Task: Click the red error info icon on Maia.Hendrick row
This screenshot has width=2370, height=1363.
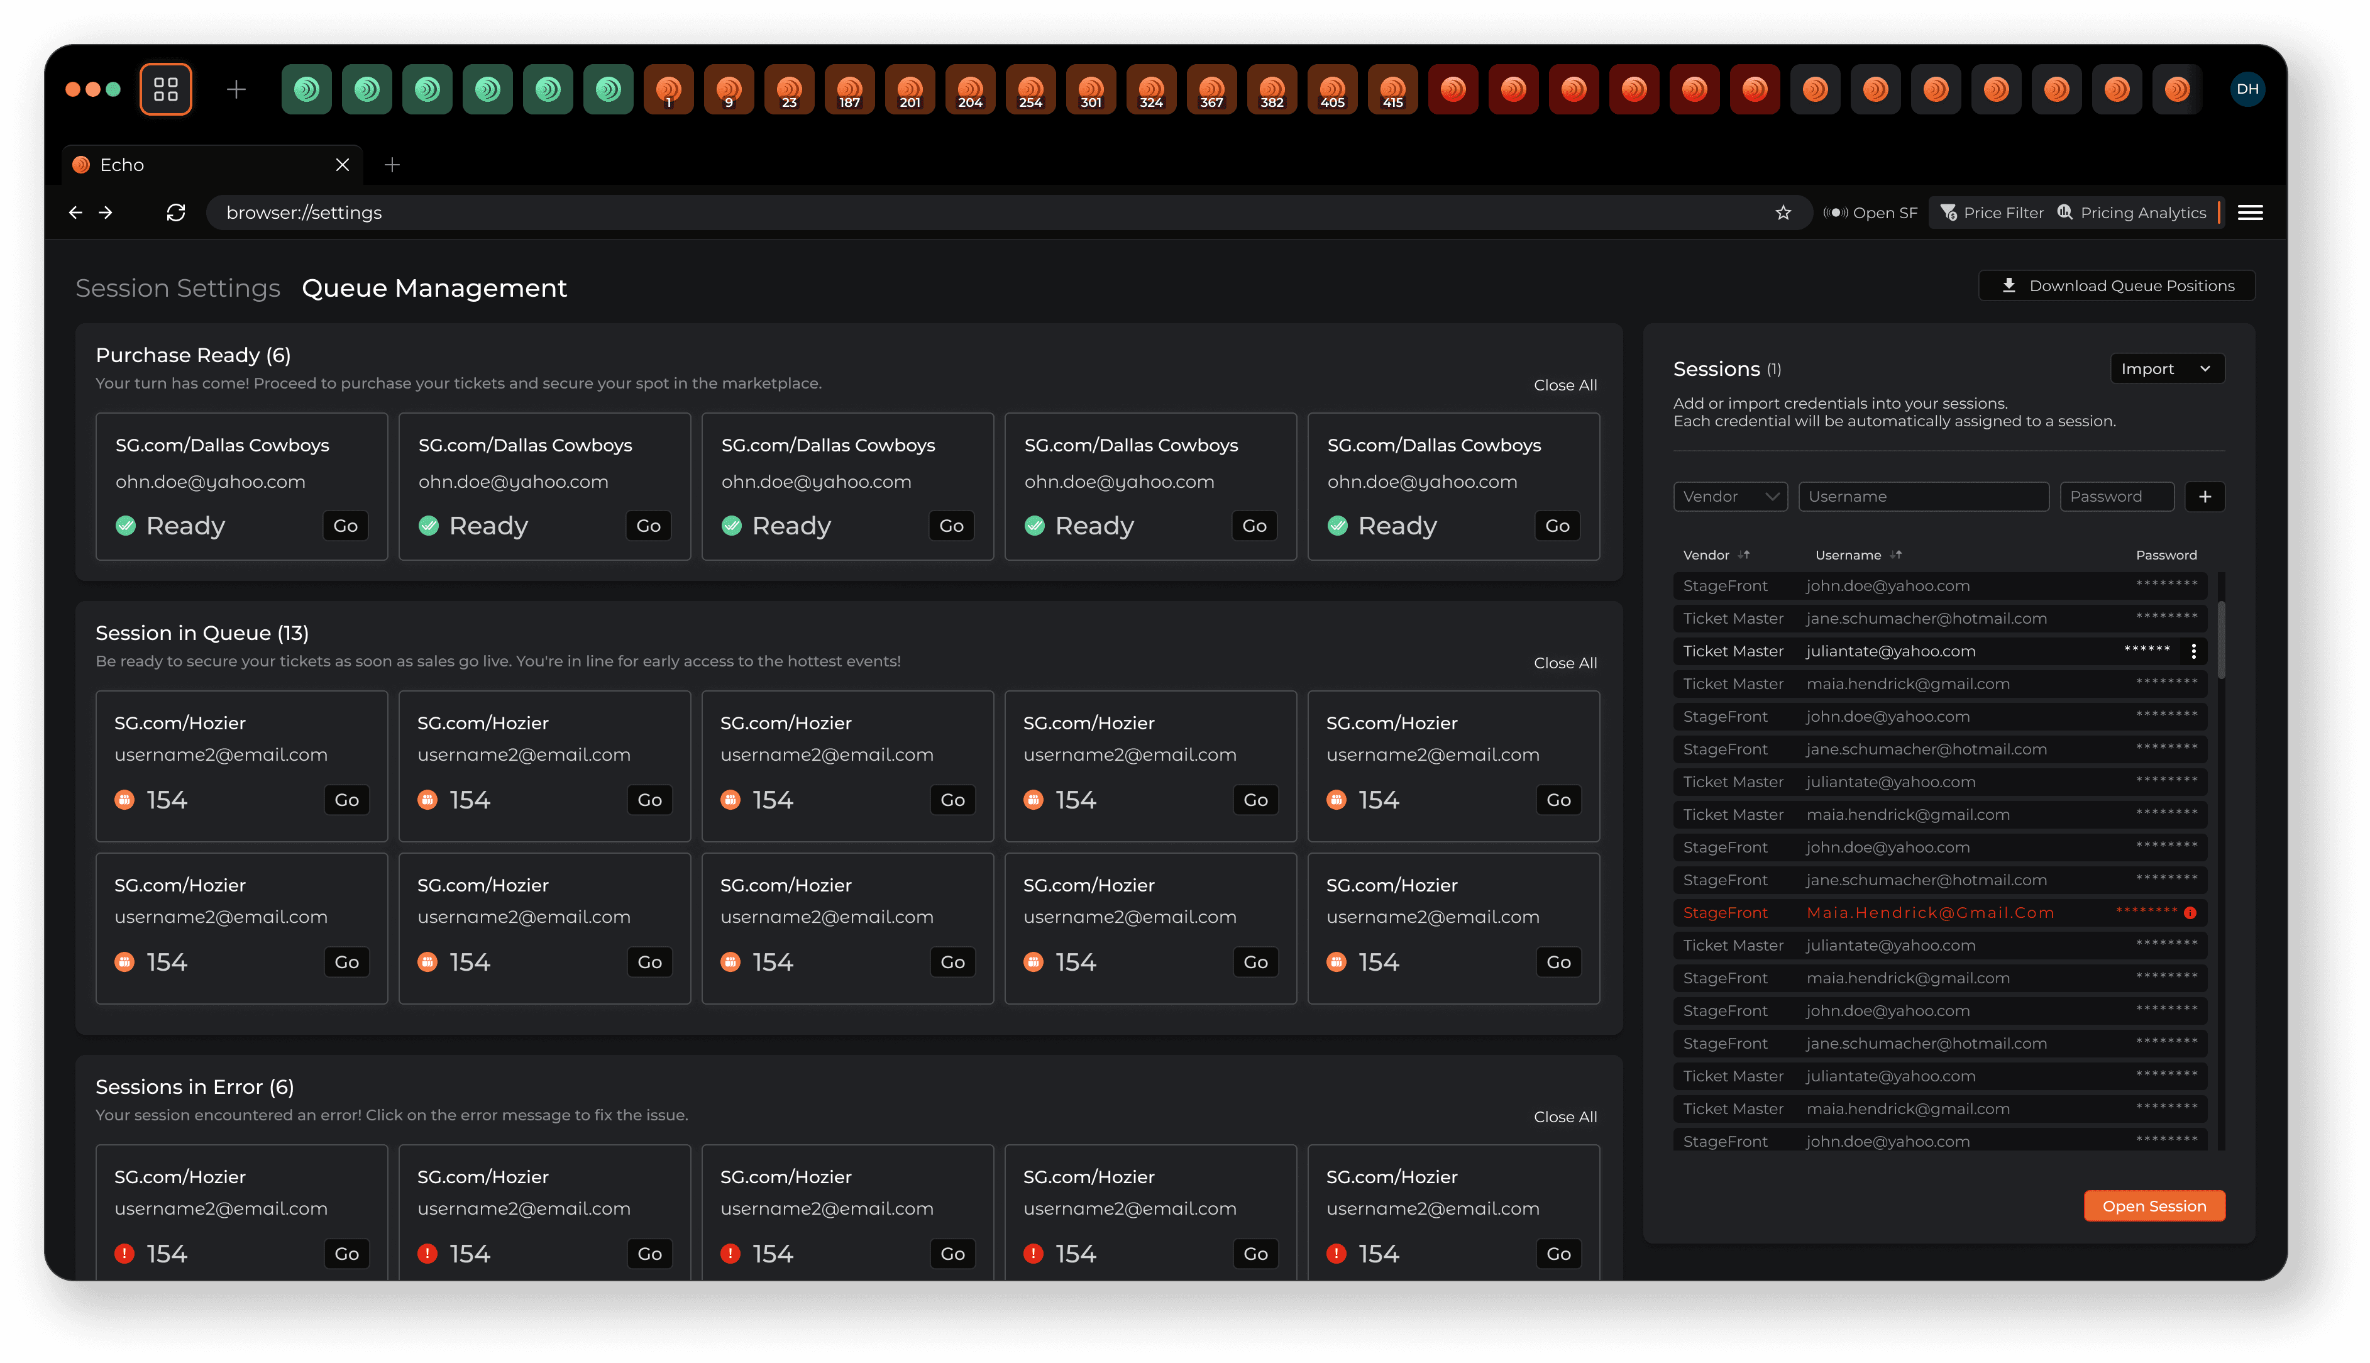Action: [2190, 913]
